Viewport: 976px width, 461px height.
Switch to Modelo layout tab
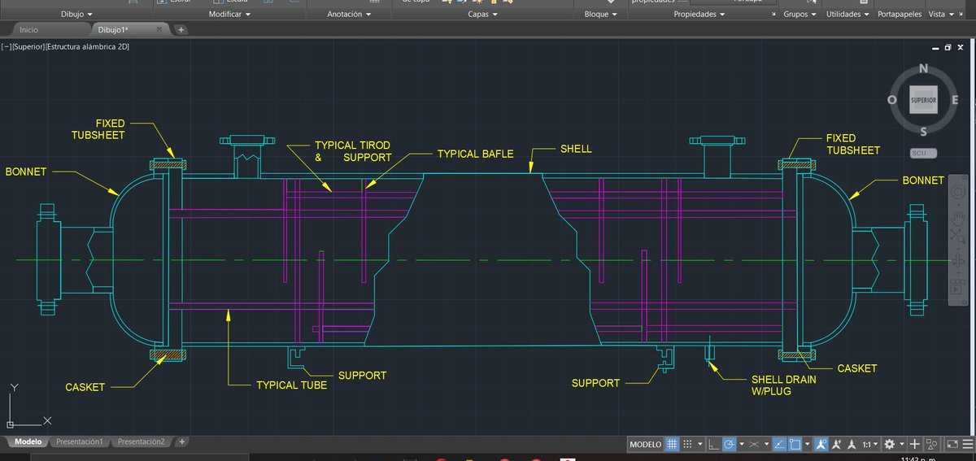point(28,441)
